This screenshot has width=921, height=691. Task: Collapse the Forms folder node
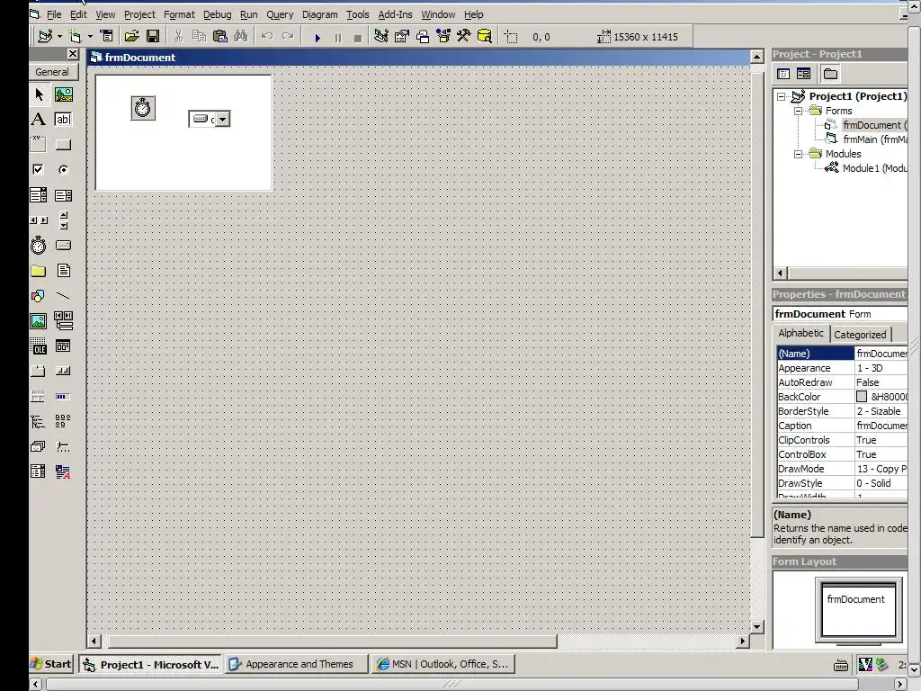[798, 111]
